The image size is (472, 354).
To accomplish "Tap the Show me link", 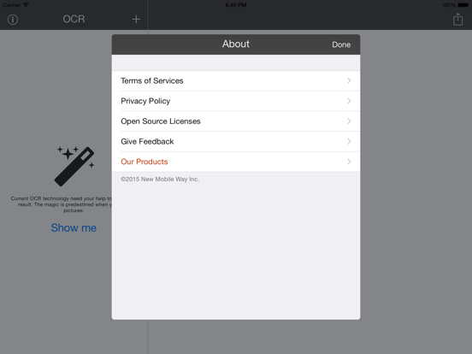I will click(x=74, y=227).
